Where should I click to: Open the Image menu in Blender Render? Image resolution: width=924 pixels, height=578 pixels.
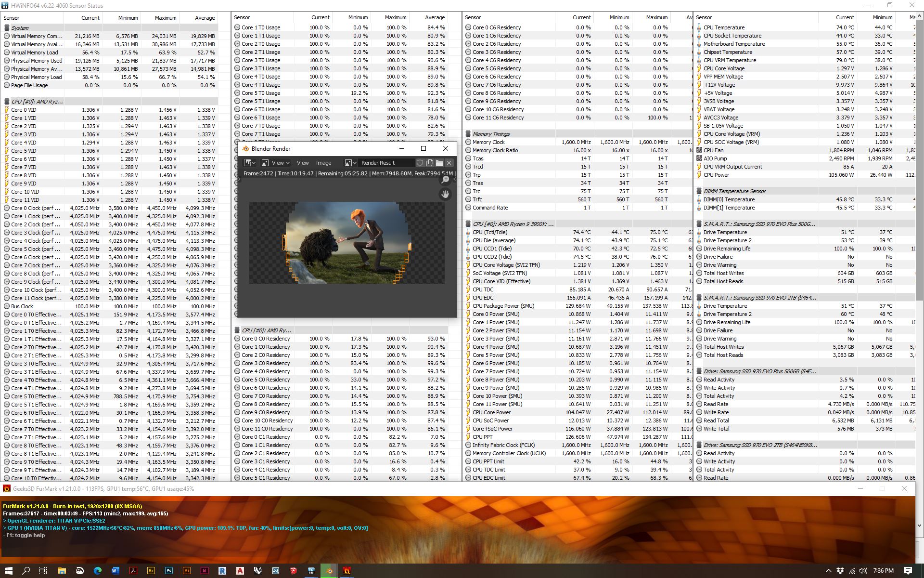(x=323, y=163)
